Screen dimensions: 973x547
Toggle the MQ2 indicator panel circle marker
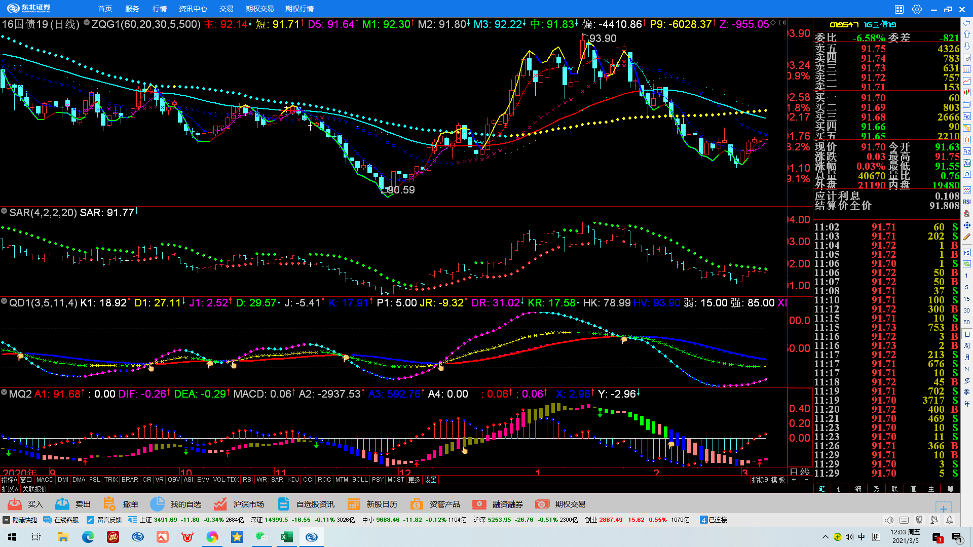pos(4,392)
